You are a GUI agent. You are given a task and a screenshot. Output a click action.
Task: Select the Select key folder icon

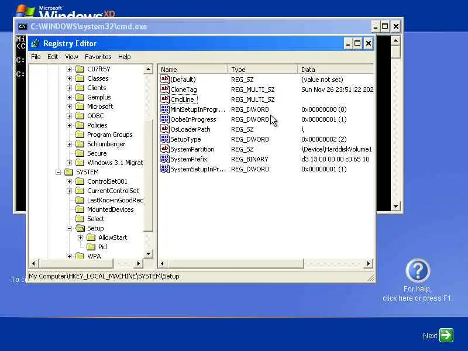tap(80, 219)
